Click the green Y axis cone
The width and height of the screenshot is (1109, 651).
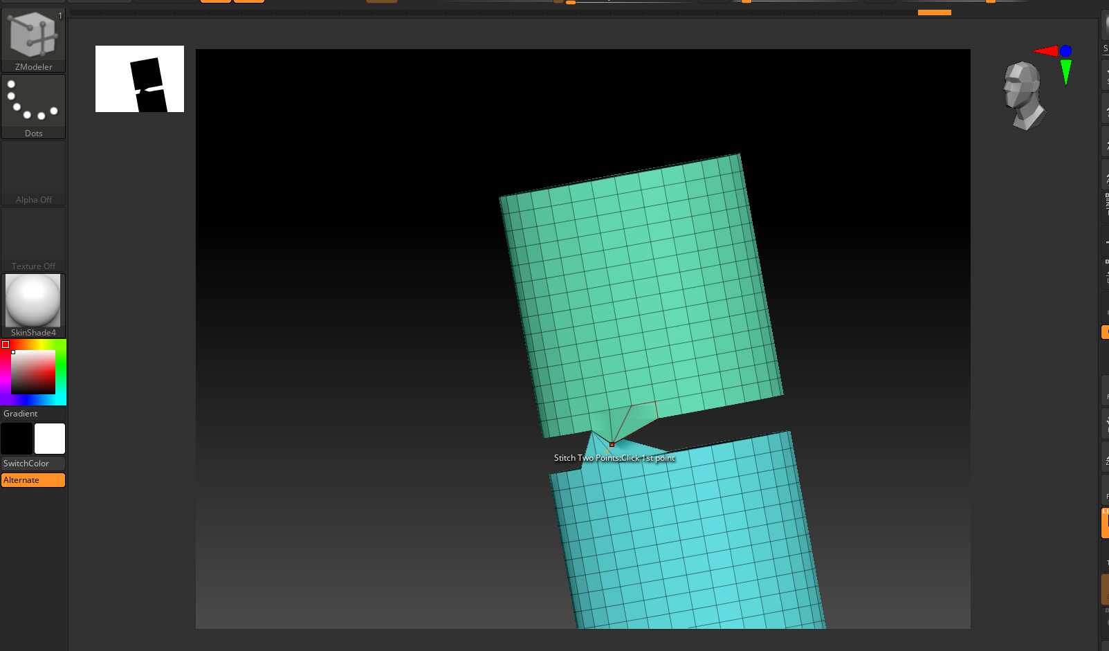click(x=1065, y=71)
